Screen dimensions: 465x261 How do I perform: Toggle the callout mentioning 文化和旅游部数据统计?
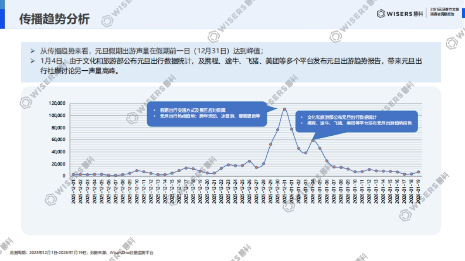coord(356,120)
